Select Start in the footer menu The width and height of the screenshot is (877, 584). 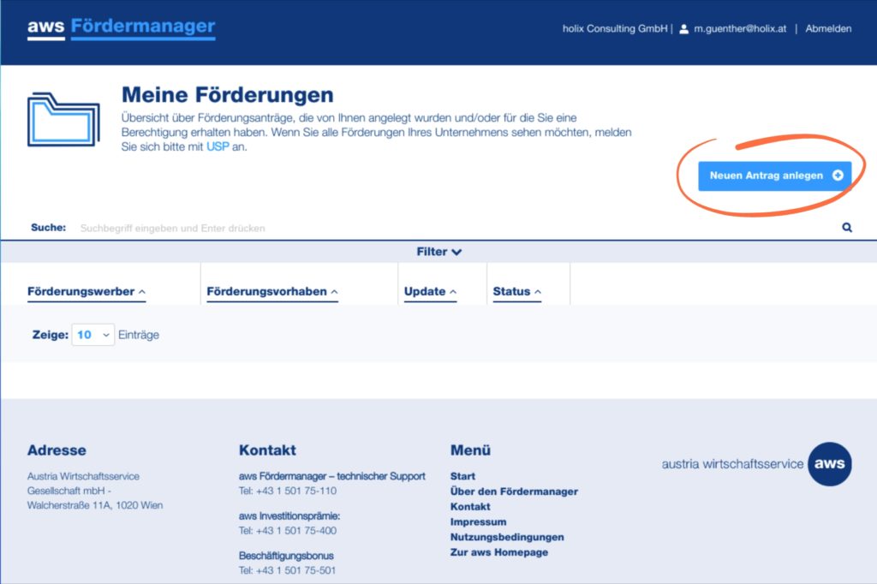(x=462, y=476)
